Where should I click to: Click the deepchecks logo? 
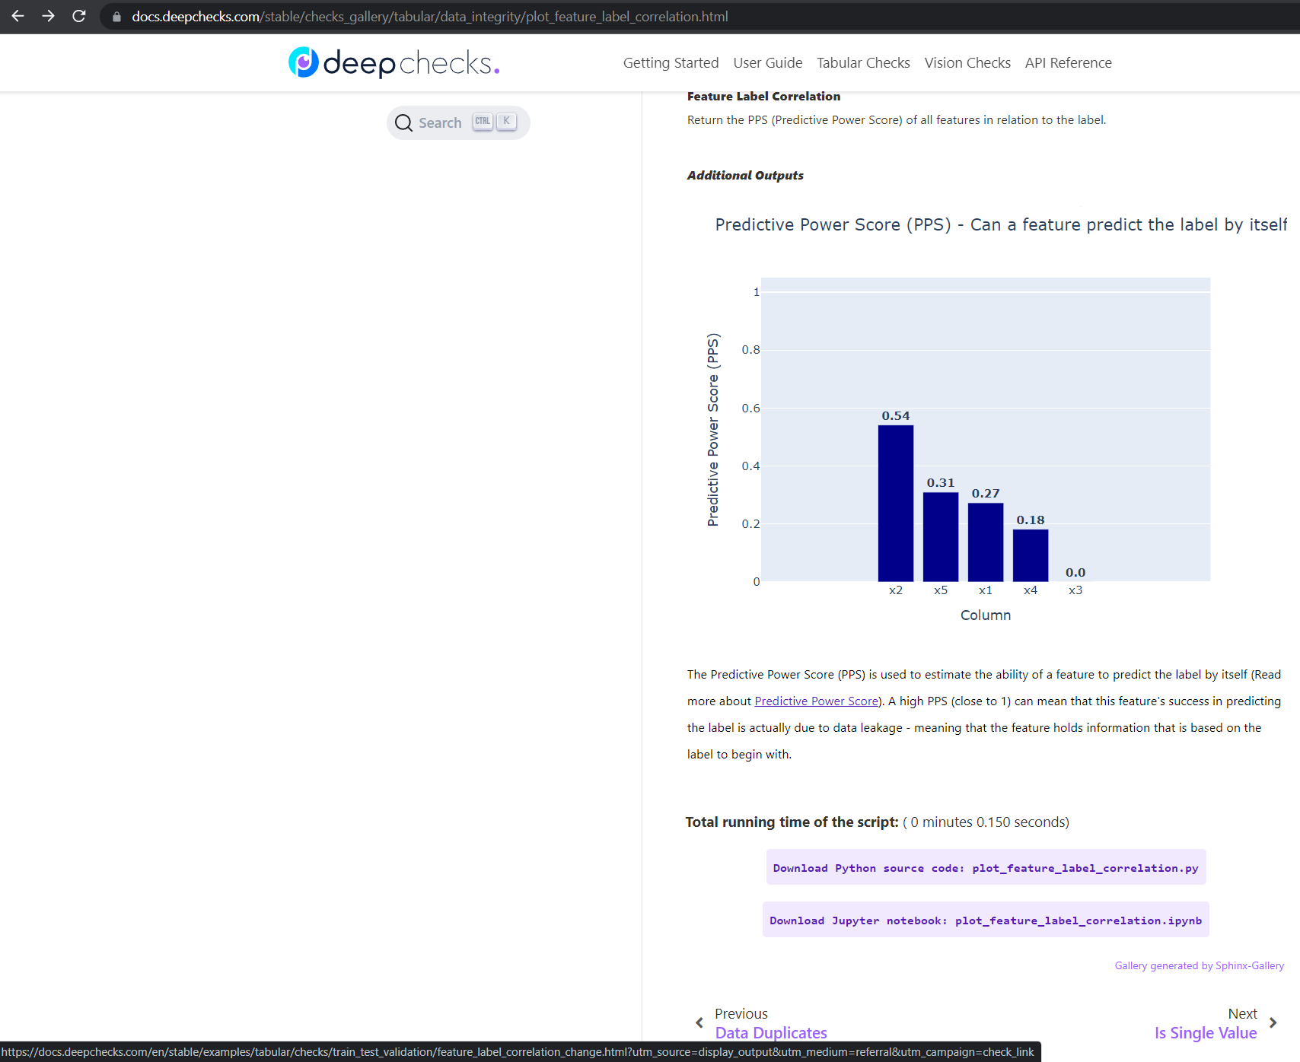click(393, 63)
